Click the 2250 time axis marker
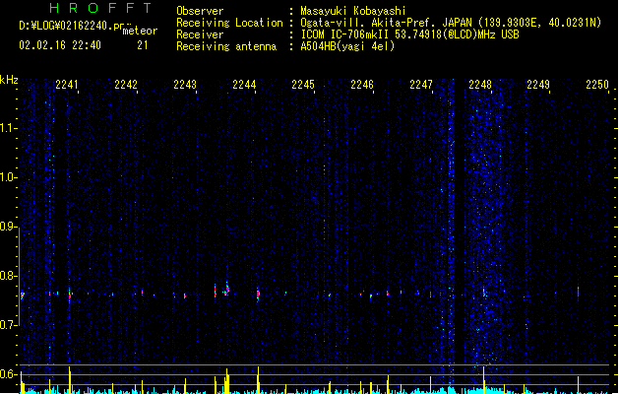 tap(597, 85)
